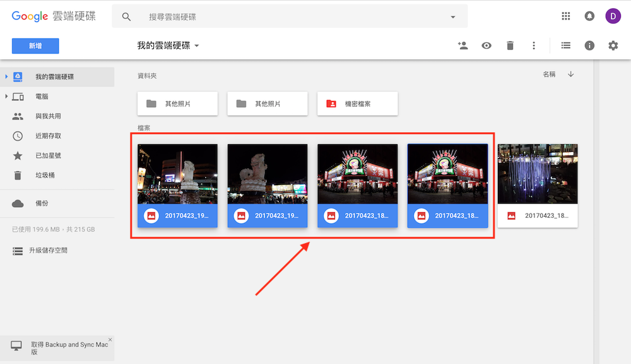The height and width of the screenshot is (364, 631).
Task: Expand 我的雲端硬碟 tree arrow in sidebar
Action: click(6, 76)
